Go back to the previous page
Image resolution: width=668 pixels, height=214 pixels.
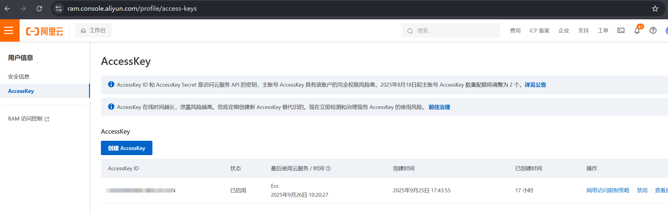(x=7, y=9)
